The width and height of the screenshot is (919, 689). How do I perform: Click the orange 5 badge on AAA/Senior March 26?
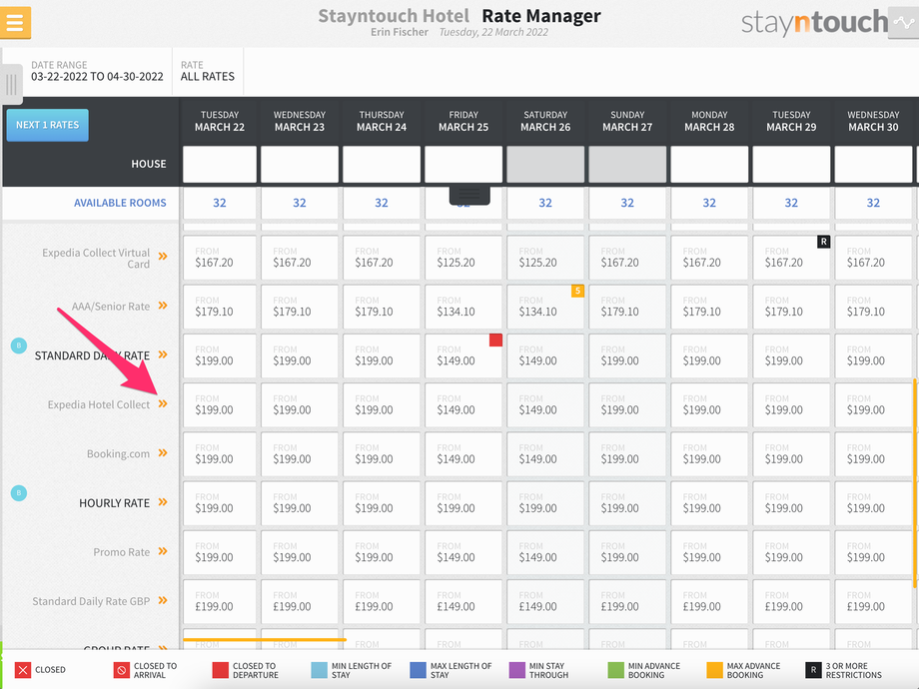pyautogui.click(x=578, y=291)
